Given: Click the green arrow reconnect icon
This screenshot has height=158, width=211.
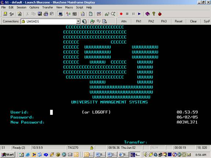Looking at the screenshot, I should coord(92,21).
